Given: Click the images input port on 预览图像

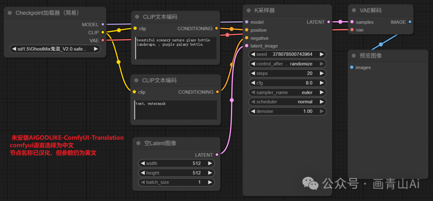Looking at the screenshot, I should coord(352,67).
